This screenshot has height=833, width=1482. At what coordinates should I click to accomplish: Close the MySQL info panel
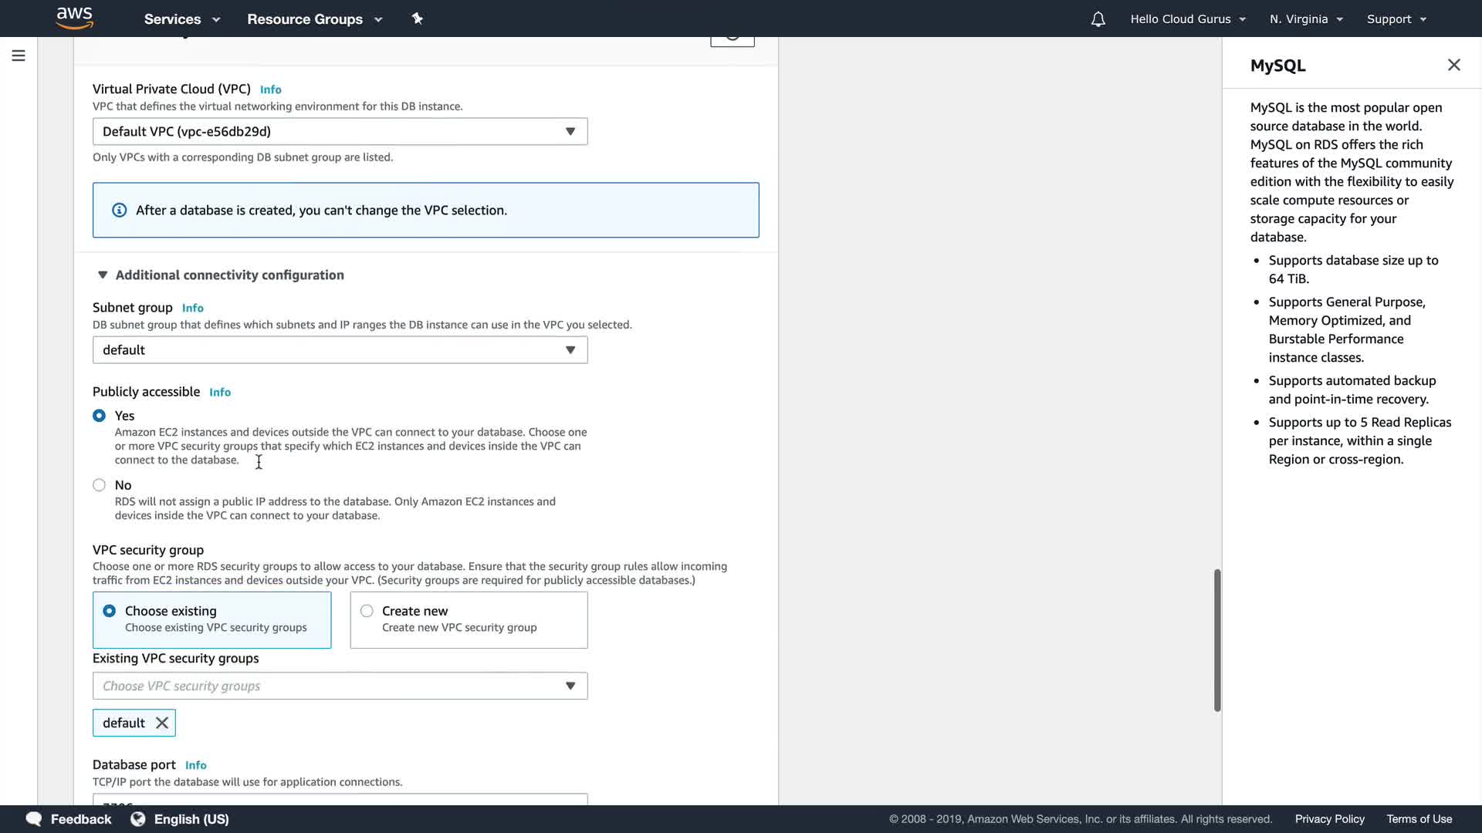tap(1453, 66)
